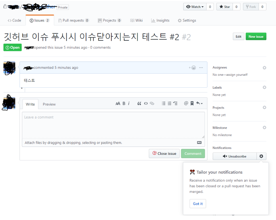Unsubscribe from issue notifications
The image size is (276, 220).
pos(235,156)
